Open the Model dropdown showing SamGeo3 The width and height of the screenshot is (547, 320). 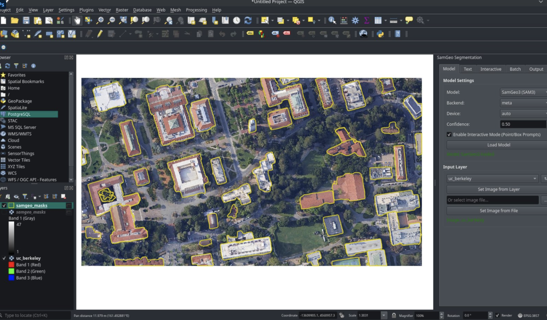pyautogui.click(x=523, y=93)
